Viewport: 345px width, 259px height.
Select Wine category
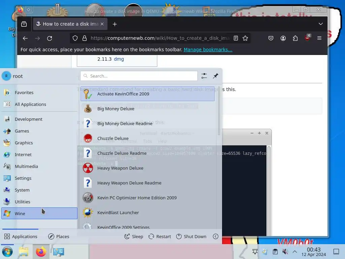(x=39, y=213)
